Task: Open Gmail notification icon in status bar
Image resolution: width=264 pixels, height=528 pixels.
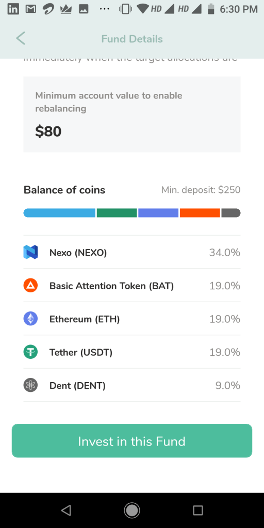Action: tap(31, 9)
